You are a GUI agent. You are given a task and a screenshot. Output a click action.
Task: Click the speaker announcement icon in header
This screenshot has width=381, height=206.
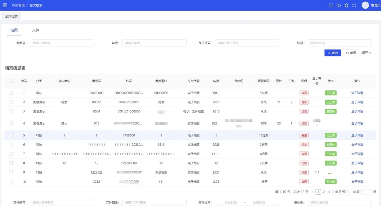[338, 5]
